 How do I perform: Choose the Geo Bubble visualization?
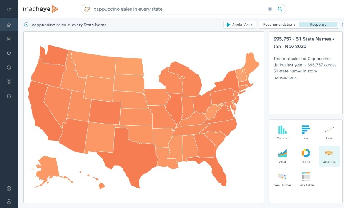(282, 179)
